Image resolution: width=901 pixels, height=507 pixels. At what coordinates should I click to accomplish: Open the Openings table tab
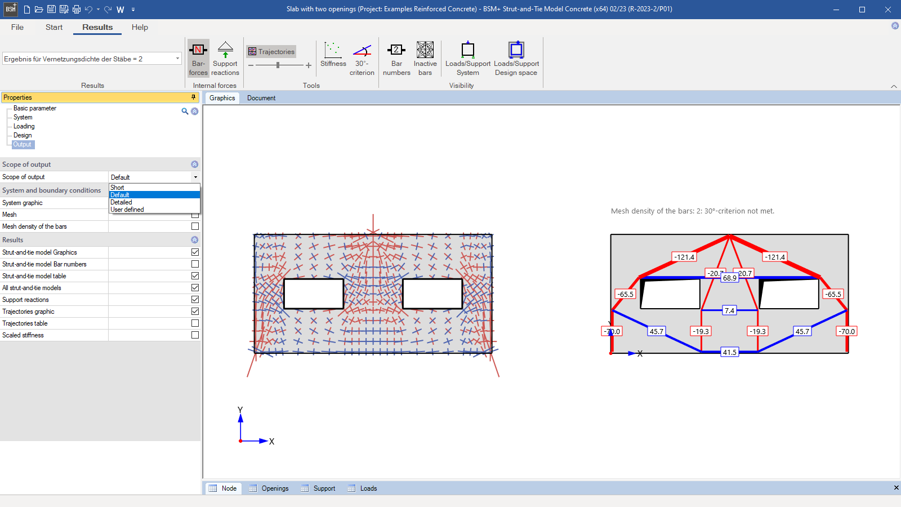[269, 488]
